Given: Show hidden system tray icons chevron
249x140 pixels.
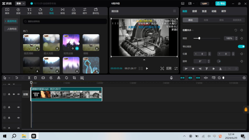Looking at the screenshot, I should (184, 136).
